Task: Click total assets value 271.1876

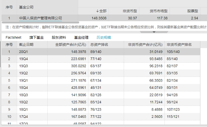Action: 79,80
